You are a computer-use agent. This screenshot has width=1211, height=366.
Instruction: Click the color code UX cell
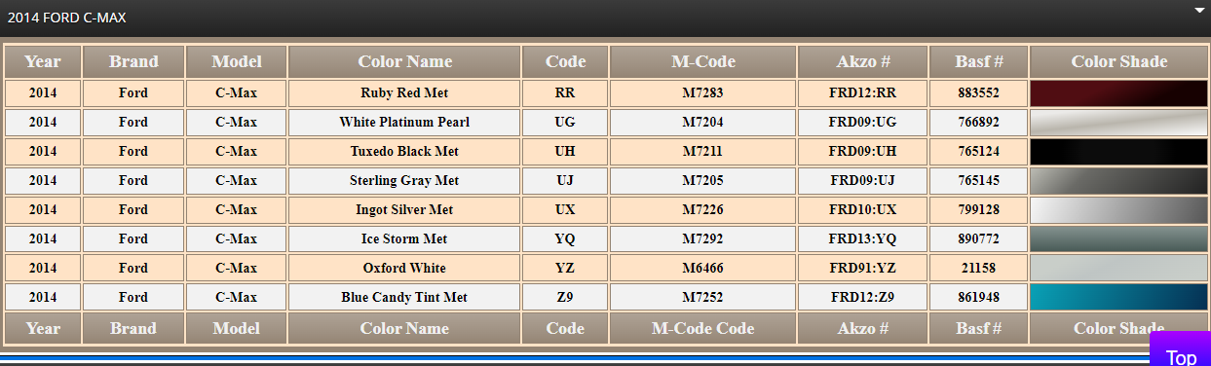tap(566, 210)
